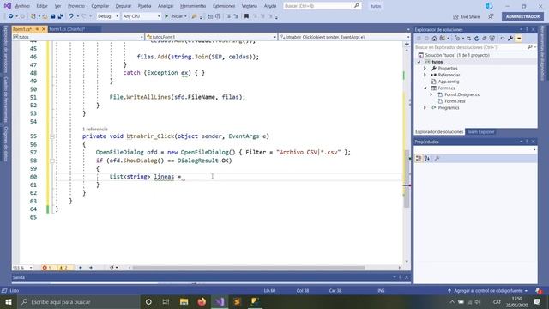Click the View Code icon in Solution Explorer
Viewport: 549px width, 309px height.
503,39
